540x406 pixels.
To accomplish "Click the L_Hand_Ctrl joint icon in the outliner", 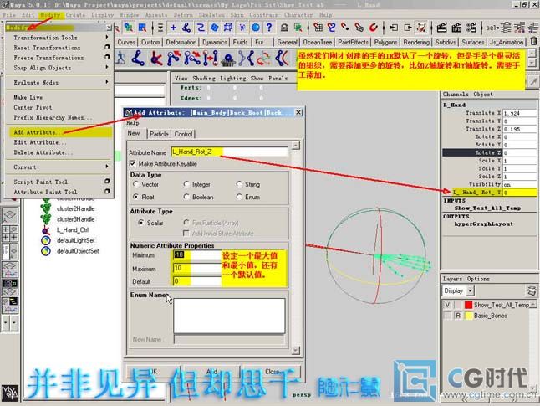I will point(45,229).
